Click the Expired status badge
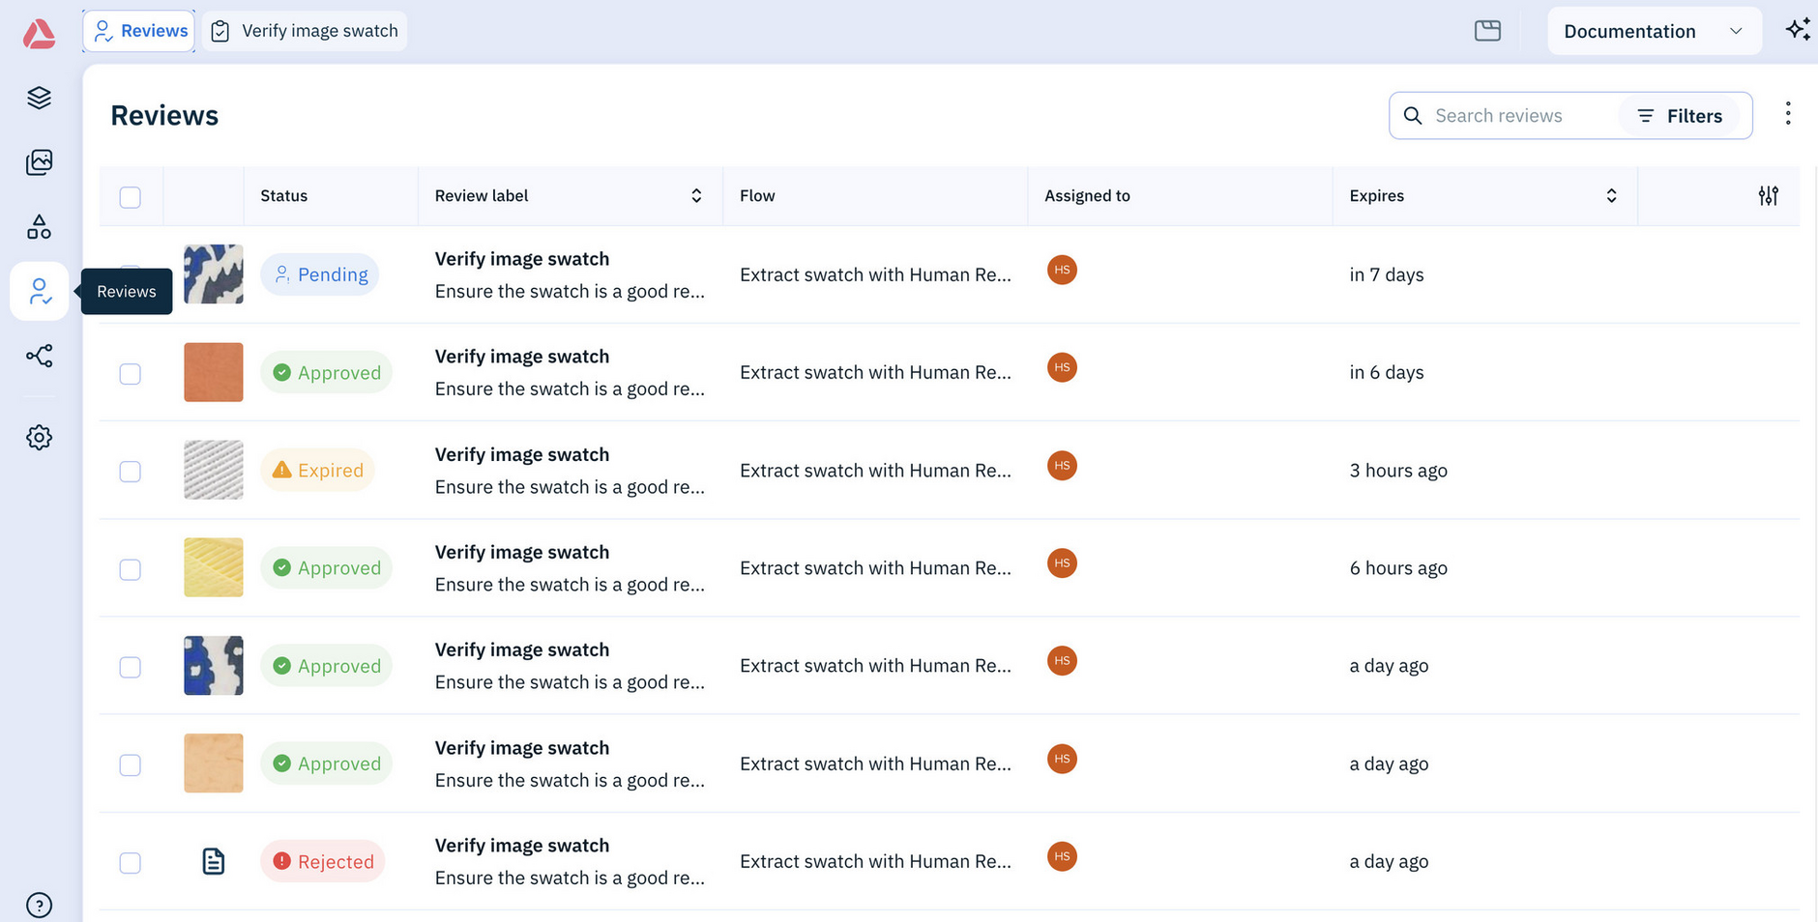Screen dimensions: 1818x922 [317, 471]
